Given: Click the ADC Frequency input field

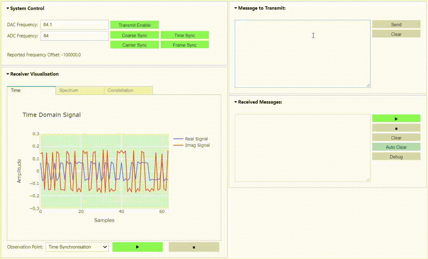Looking at the screenshot, I should coord(74,36).
